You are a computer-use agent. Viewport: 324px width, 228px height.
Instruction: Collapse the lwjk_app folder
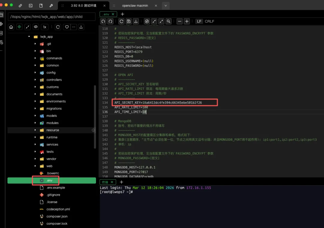pyautogui.click(x=29, y=37)
